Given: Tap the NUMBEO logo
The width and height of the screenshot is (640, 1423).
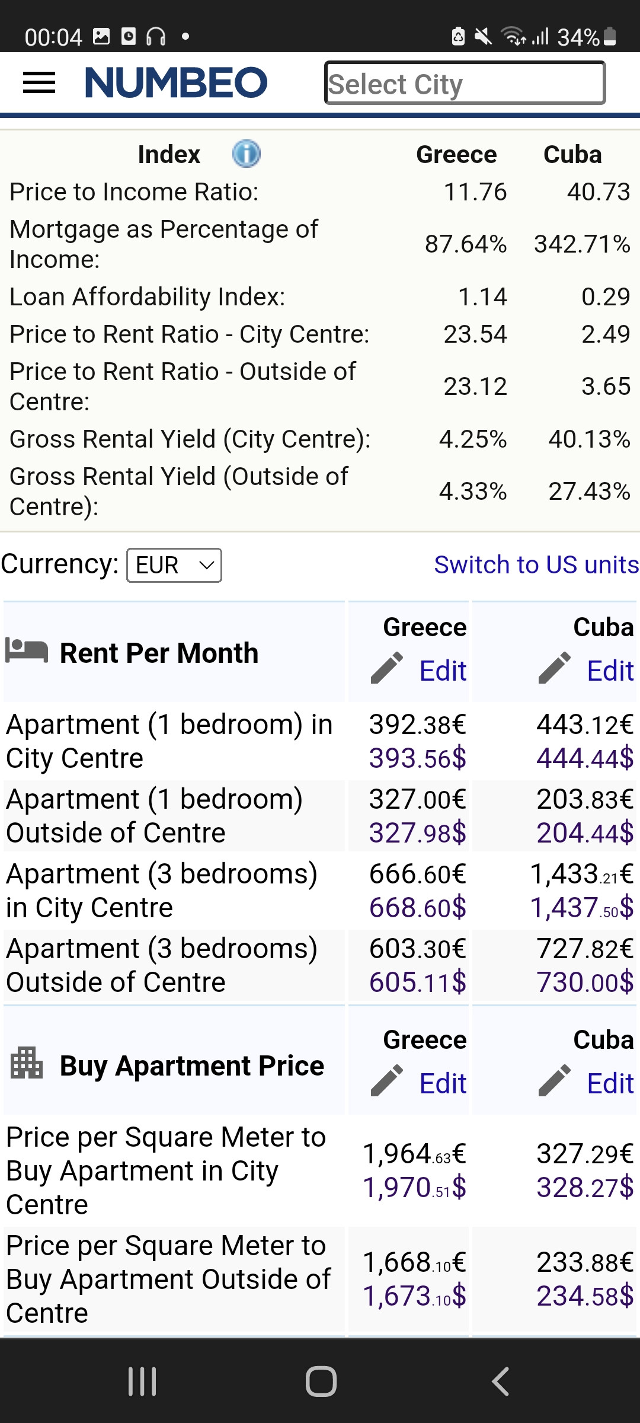Looking at the screenshot, I should (x=177, y=82).
